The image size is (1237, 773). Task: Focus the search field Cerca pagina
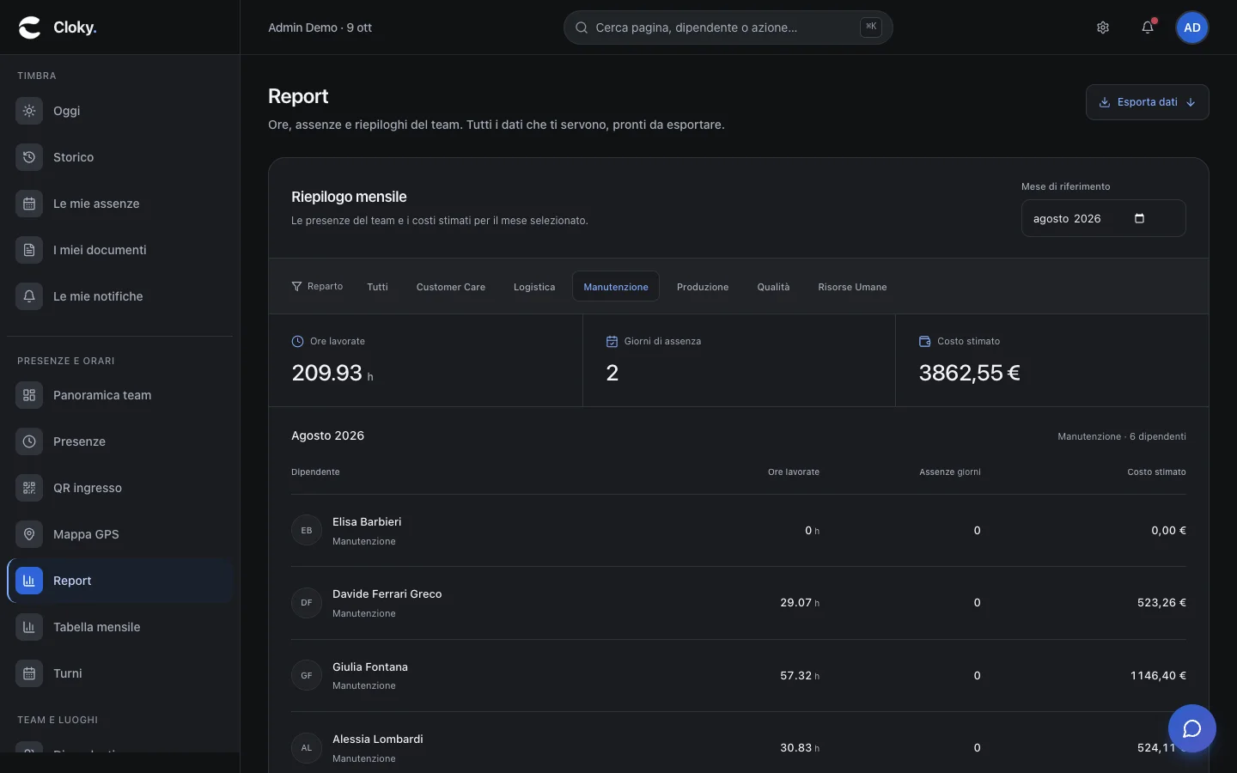728,27
